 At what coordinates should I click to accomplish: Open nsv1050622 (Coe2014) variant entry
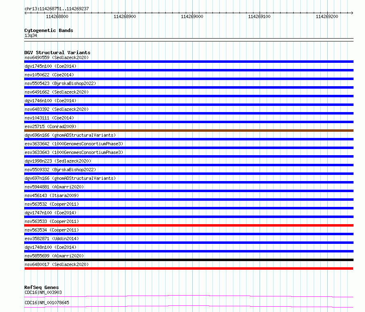pyautogui.click(x=49, y=75)
